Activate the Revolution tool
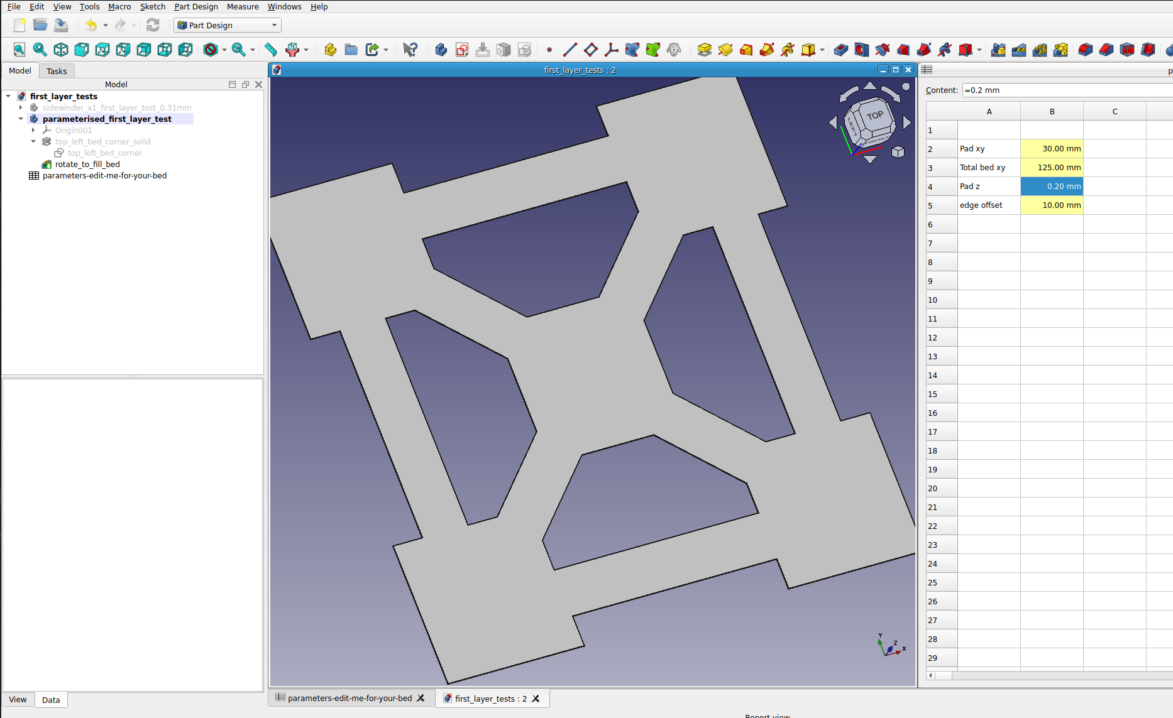 point(726,50)
